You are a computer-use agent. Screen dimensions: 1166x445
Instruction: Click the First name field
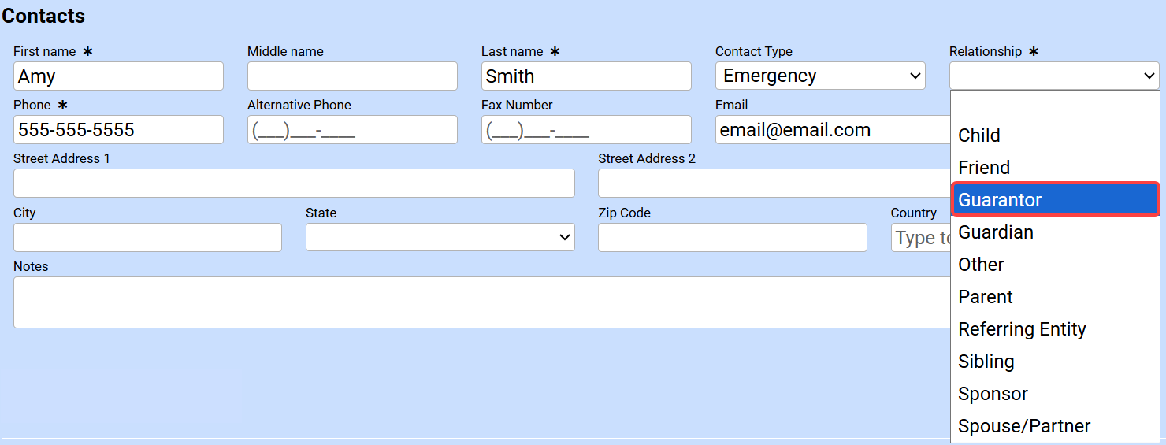tap(118, 76)
